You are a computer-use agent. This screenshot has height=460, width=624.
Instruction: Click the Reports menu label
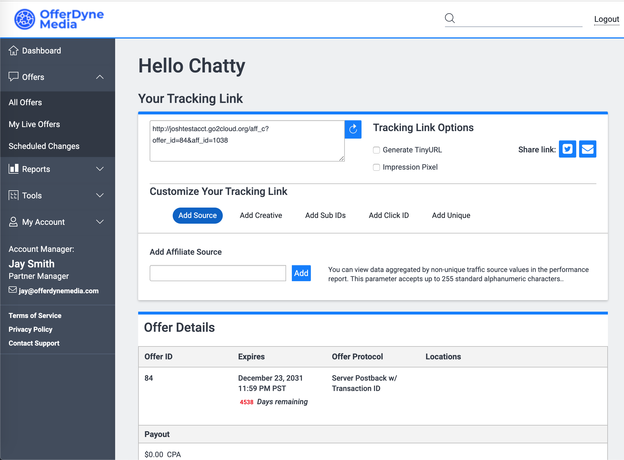tap(36, 169)
